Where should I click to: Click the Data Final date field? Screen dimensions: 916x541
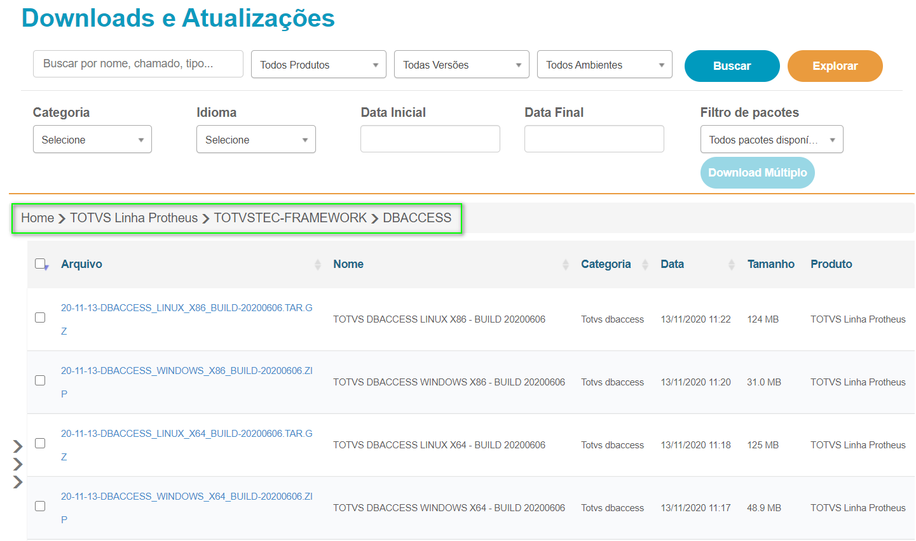coord(594,139)
